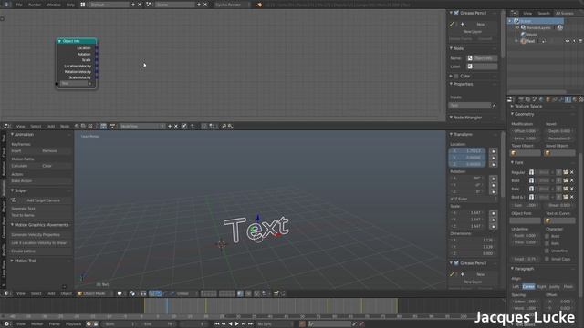Image resolution: width=584 pixels, height=328 pixels.
Task: Click the pivot point icon in viewport header
Action: pyautogui.click(x=132, y=293)
